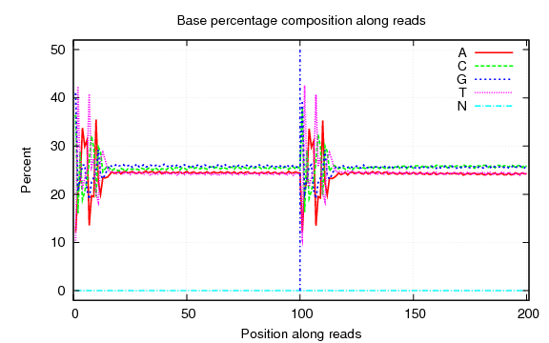Click the x-axis tick label 150
549x343 pixels.
(x=415, y=314)
